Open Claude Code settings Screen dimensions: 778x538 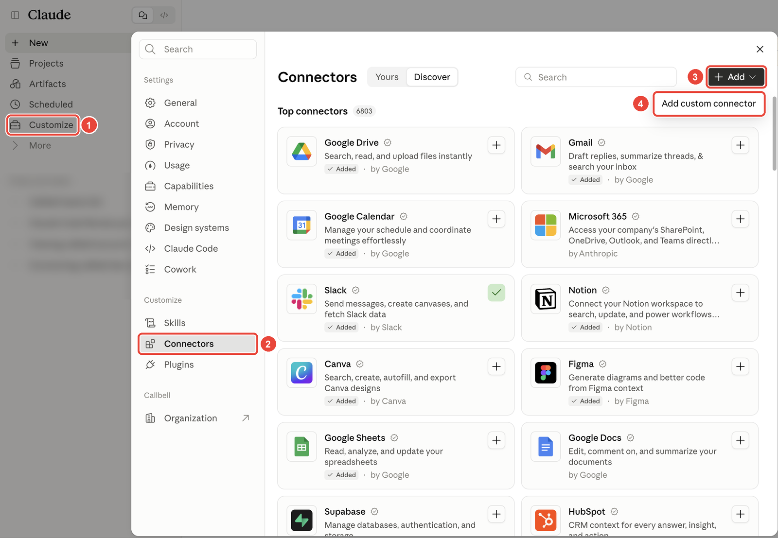(x=197, y=248)
